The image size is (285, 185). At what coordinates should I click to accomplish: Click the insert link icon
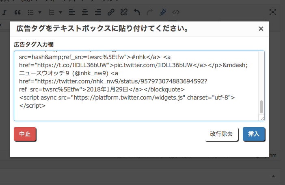click(x=111, y=12)
